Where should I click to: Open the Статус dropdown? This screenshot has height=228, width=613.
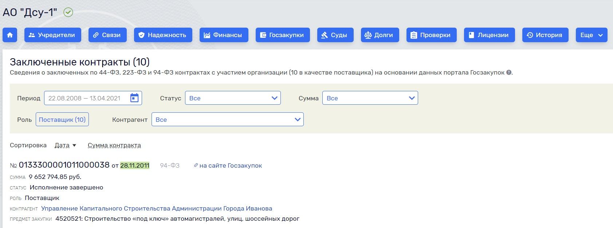233,98
